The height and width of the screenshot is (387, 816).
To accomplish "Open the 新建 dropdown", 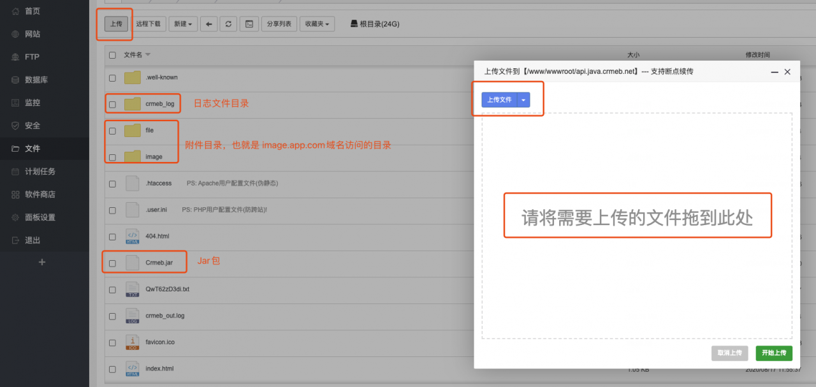I will pos(183,24).
